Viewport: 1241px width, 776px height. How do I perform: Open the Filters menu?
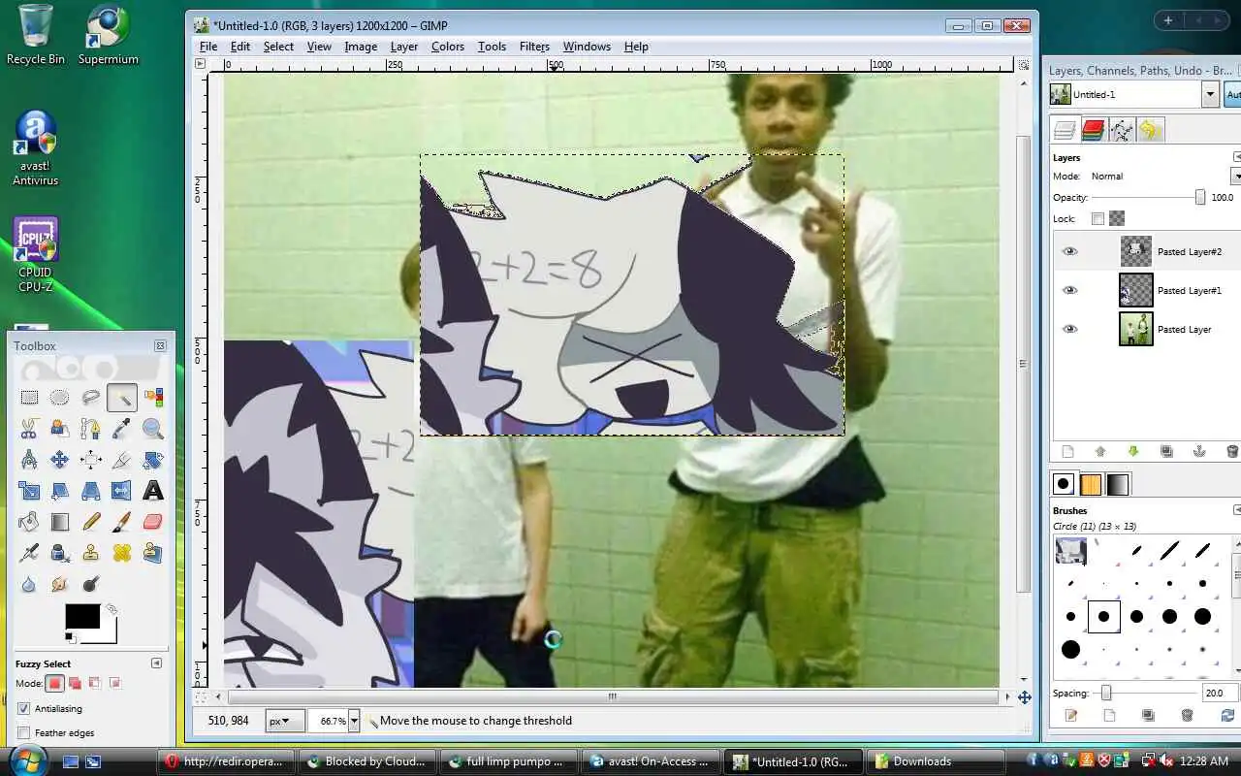(534, 47)
